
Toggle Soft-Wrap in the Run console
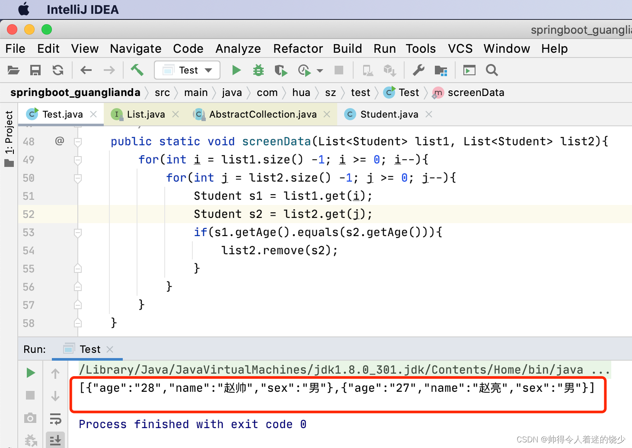[55, 419]
